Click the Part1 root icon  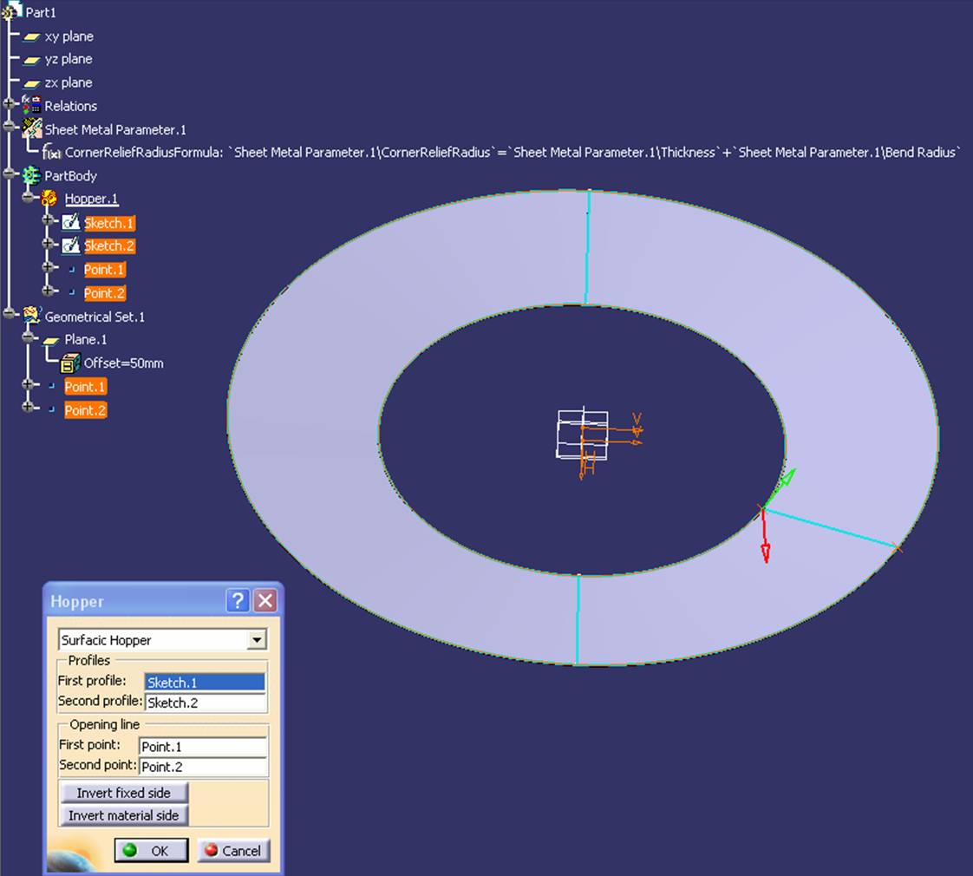pyautogui.click(x=12, y=10)
